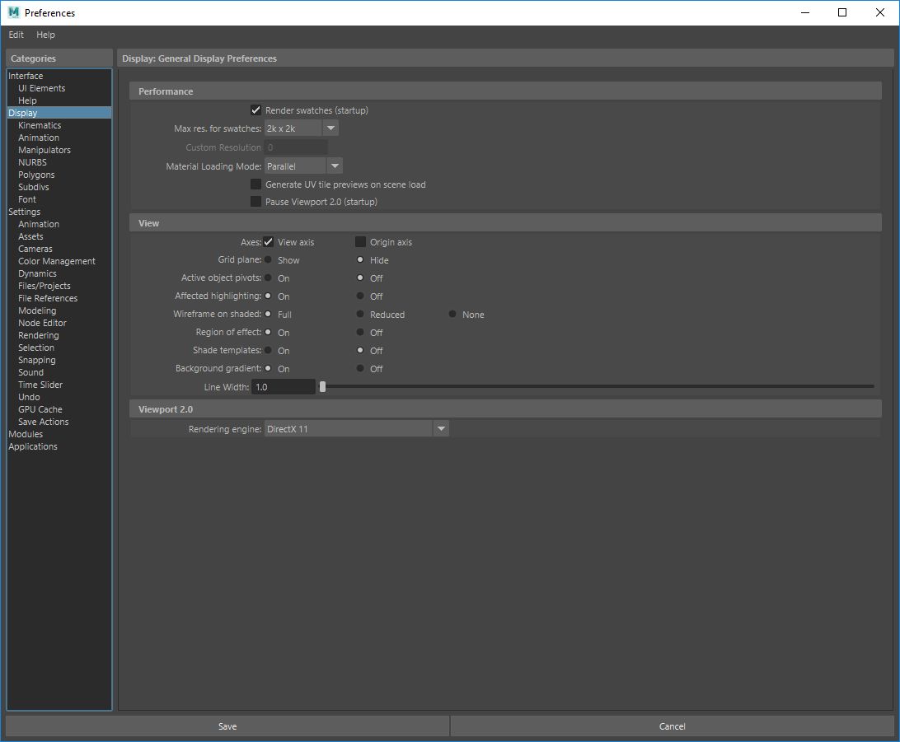The image size is (900, 742).
Task: Set Wireframe on shaded to Reduced
Action: tap(360, 314)
